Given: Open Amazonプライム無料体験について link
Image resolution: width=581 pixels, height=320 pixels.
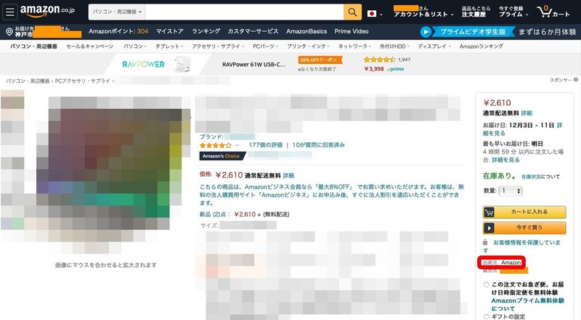Looking at the screenshot, I should pyautogui.click(x=528, y=305).
